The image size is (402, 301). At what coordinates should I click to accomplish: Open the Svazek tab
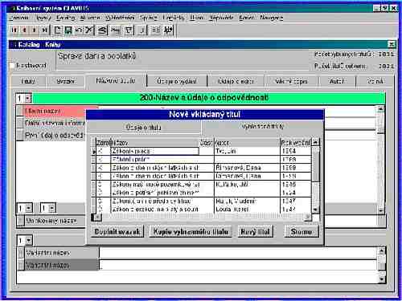66,81
